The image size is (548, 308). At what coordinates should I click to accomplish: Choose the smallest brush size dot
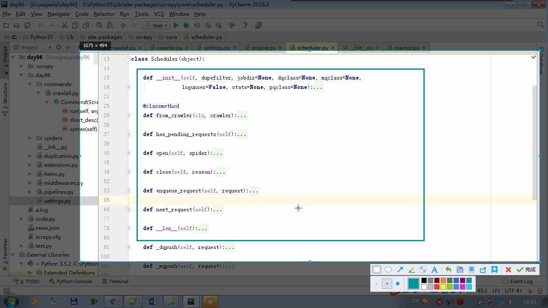coord(376,284)
